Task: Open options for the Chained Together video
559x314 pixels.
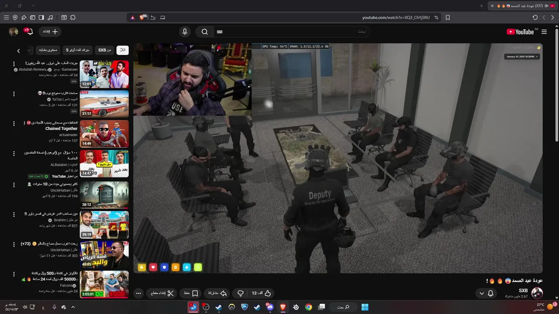Action: click(x=14, y=124)
